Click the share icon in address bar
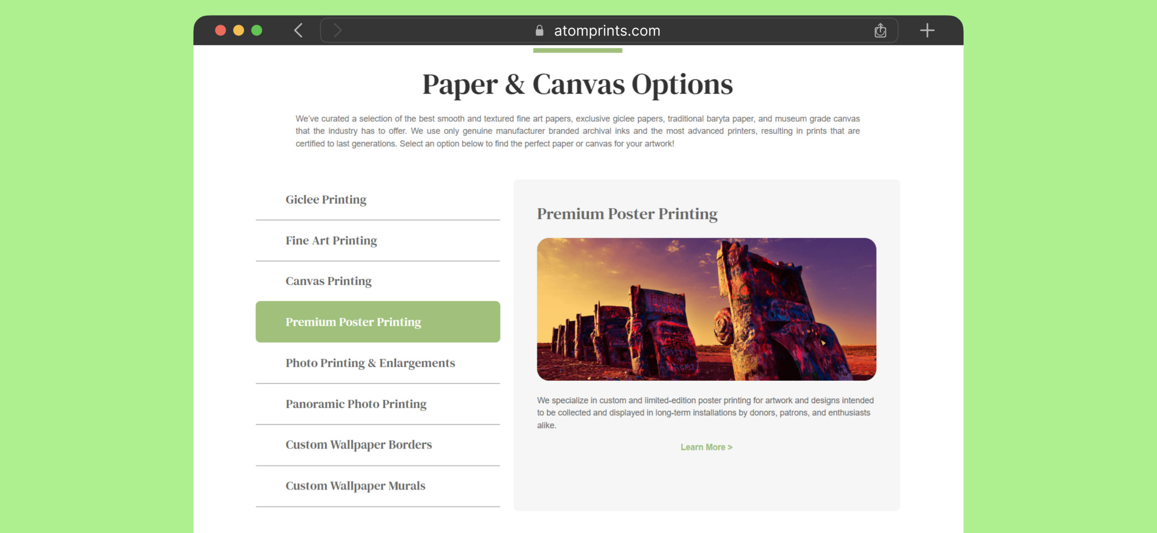The height and width of the screenshot is (533, 1157). tap(880, 30)
